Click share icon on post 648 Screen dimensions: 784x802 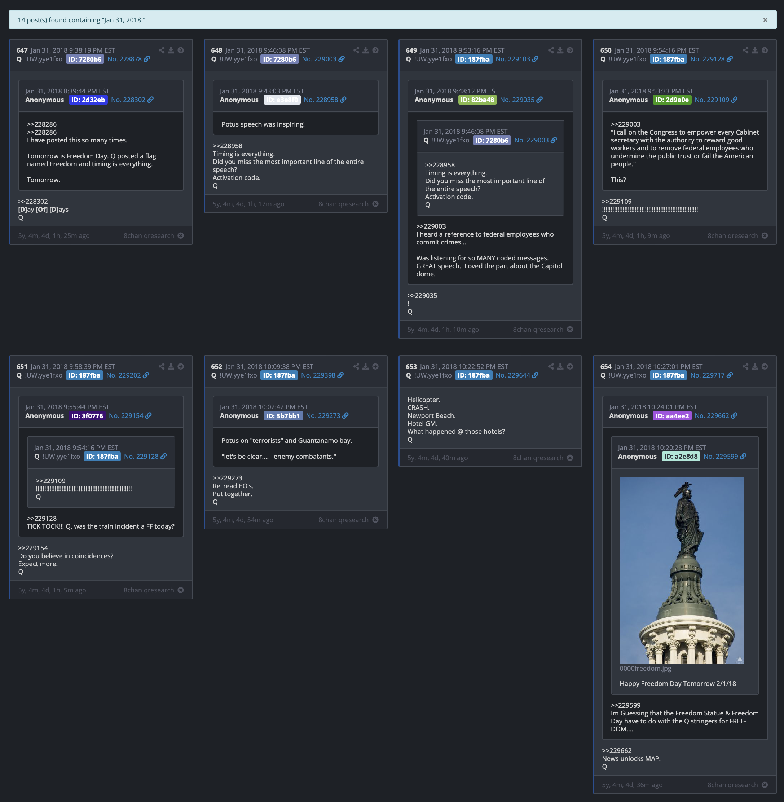click(x=356, y=50)
